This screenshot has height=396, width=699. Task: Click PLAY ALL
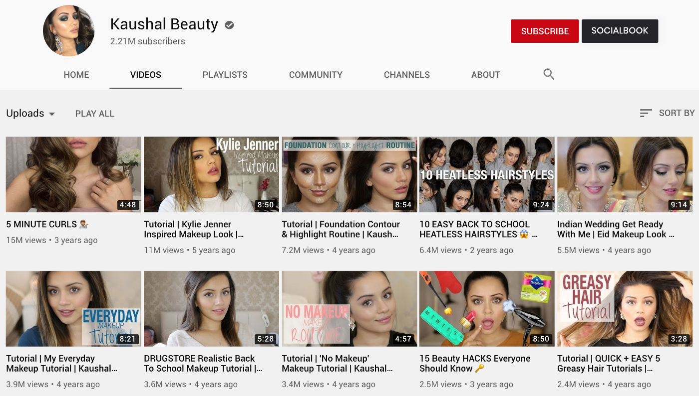click(x=95, y=114)
